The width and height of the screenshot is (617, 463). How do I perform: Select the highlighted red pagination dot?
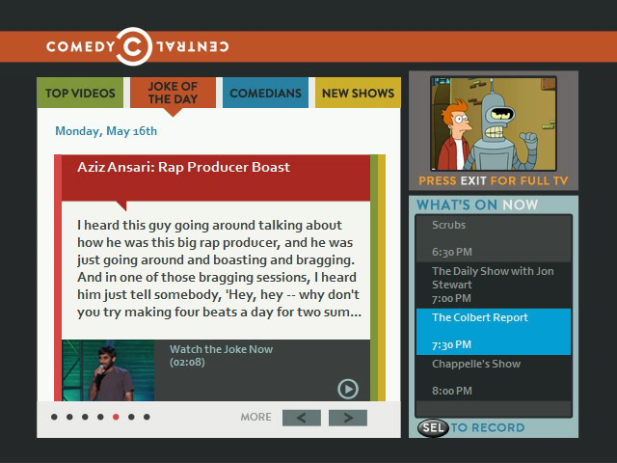click(x=116, y=418)
